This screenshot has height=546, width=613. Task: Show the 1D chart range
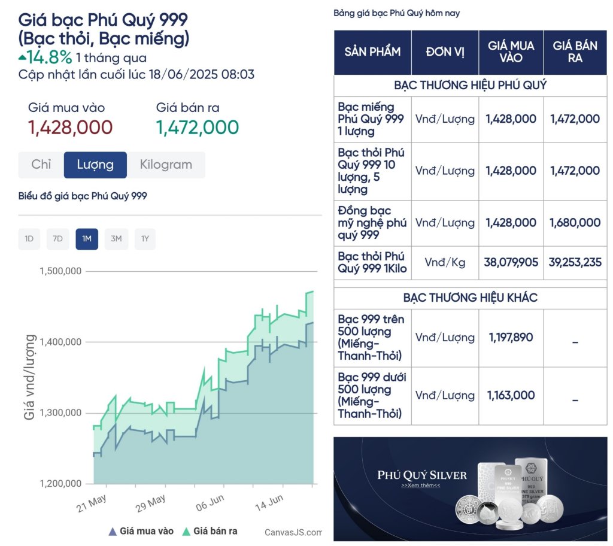click(29, 239)
